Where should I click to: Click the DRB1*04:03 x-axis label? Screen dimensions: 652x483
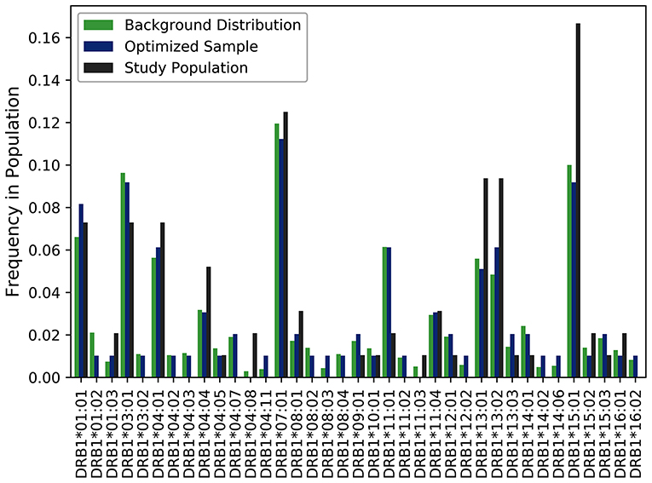[188, 433]
